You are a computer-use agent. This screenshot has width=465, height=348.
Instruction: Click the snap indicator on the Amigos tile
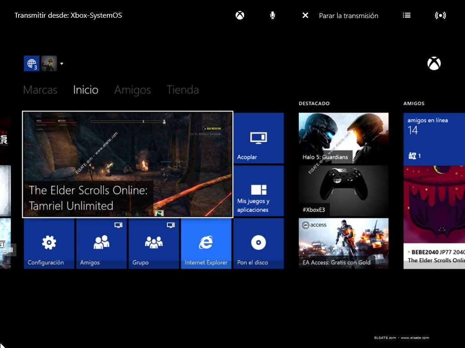pyautogui.click(x=118, y=225)
